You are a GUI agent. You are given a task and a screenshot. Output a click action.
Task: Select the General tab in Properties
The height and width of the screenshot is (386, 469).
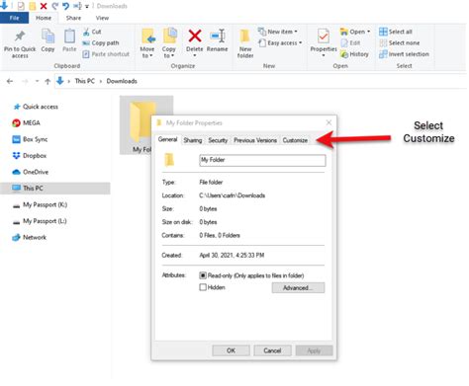(168, 139)
